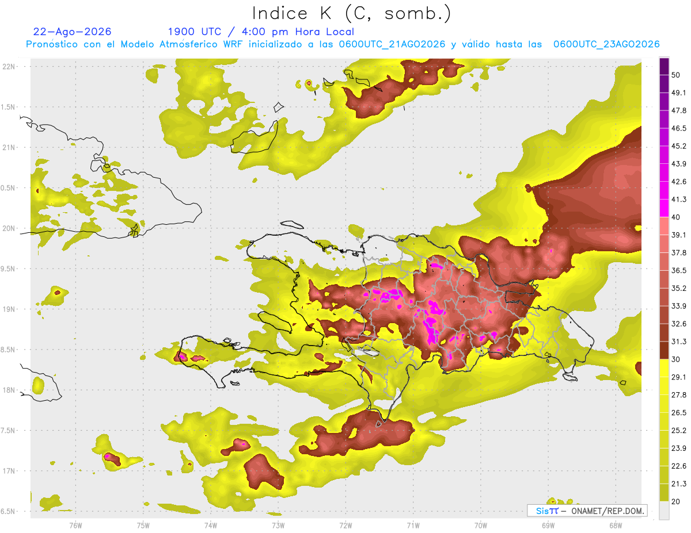Click the olive legend band between 20 and 21.3

coord(664,493)
